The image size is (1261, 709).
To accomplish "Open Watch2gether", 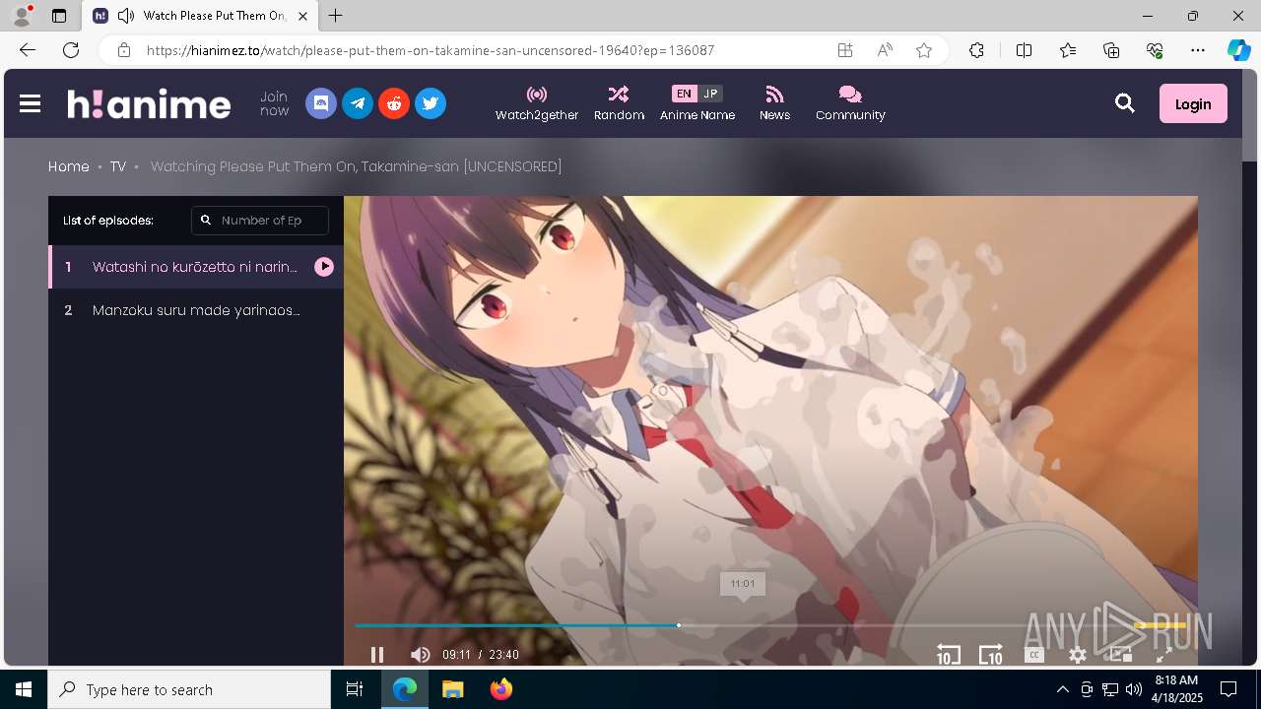I will (x=537, y=103).
